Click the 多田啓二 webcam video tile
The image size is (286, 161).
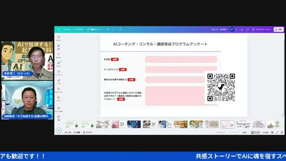27,61
